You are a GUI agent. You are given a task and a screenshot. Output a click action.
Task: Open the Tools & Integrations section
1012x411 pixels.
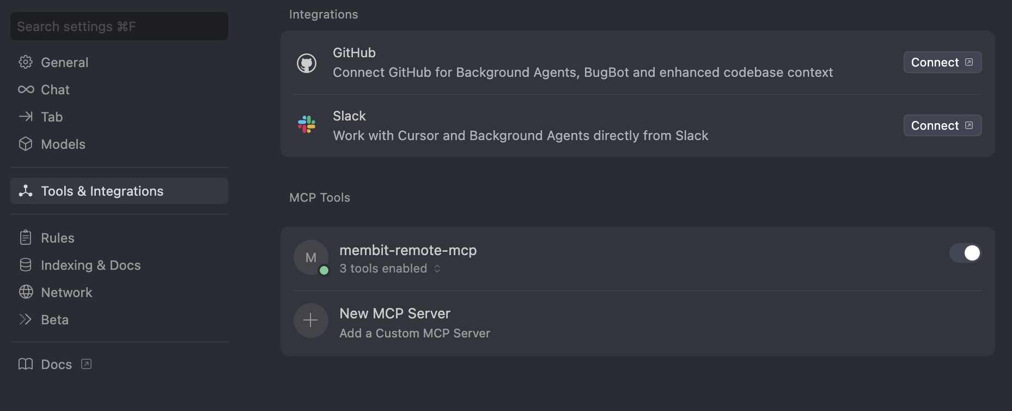pyautogui.click(x=102, y=191)
